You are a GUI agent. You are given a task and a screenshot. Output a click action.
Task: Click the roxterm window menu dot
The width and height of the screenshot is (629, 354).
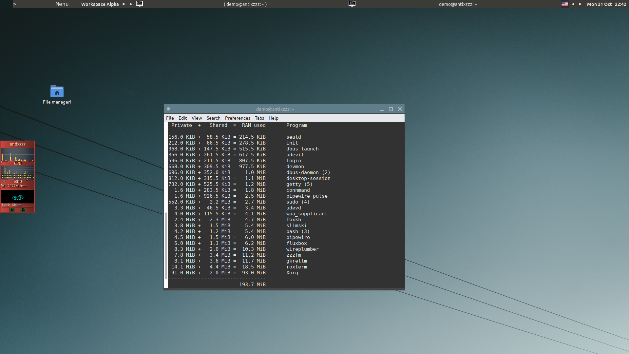(168, 109)
